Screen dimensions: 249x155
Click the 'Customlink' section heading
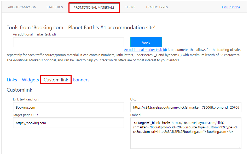click(20, 90)
